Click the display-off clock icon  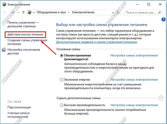(x=4, y=50)
